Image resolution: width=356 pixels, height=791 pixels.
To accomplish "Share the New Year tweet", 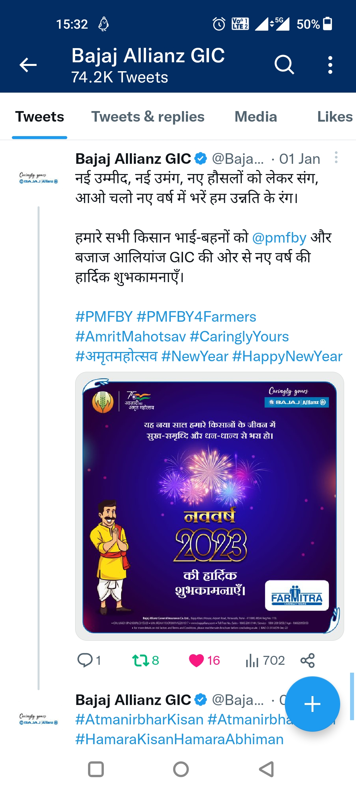I will point(308,660).
